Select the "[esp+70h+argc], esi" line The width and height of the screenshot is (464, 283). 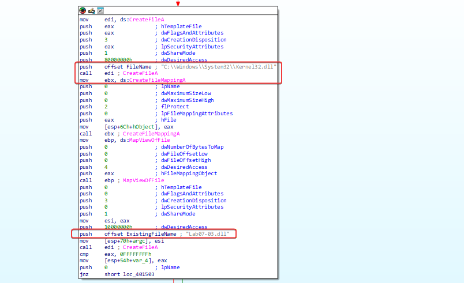click(122, 241)
